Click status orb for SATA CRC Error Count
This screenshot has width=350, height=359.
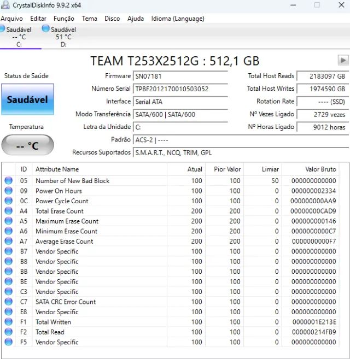[9, 301]
